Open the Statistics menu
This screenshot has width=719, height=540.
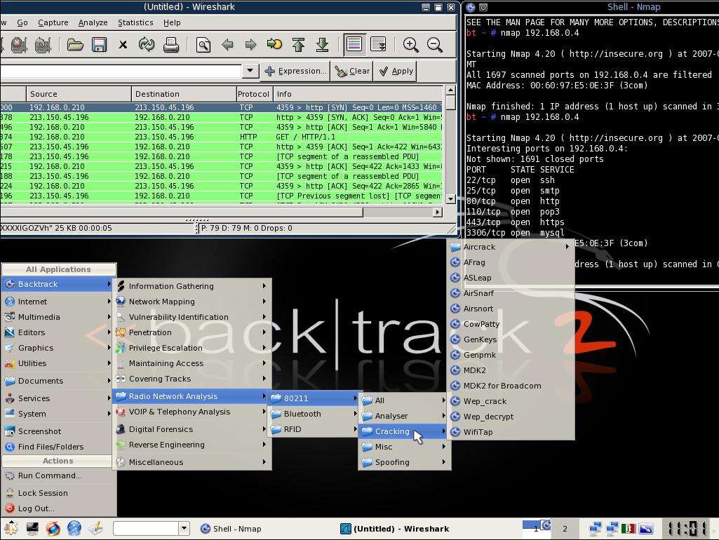pos(135,22)
